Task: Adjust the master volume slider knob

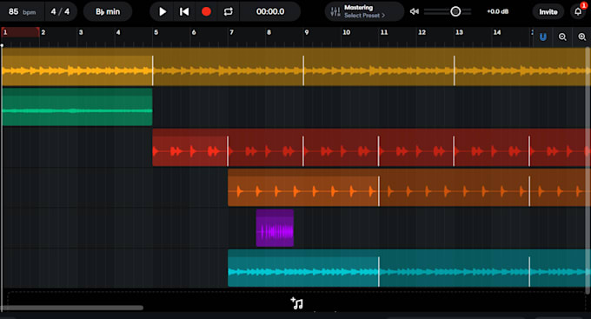Action: click(x=455, y=11)
